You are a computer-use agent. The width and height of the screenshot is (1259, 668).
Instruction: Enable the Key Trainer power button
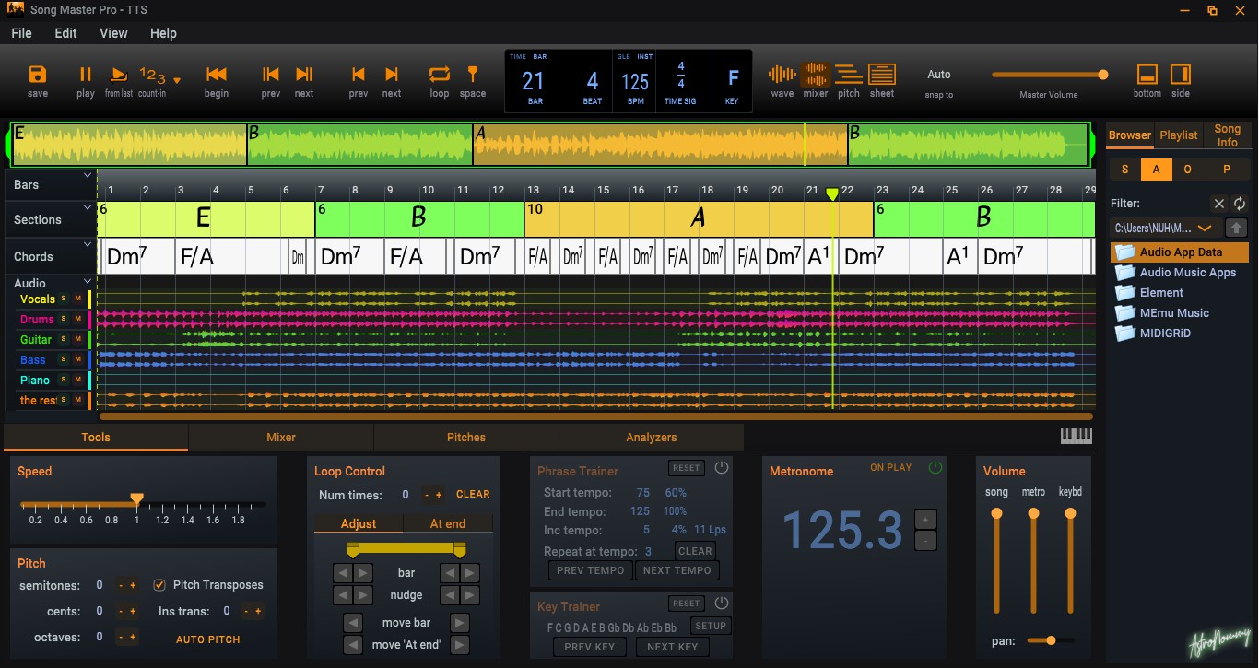pos(722,603)
